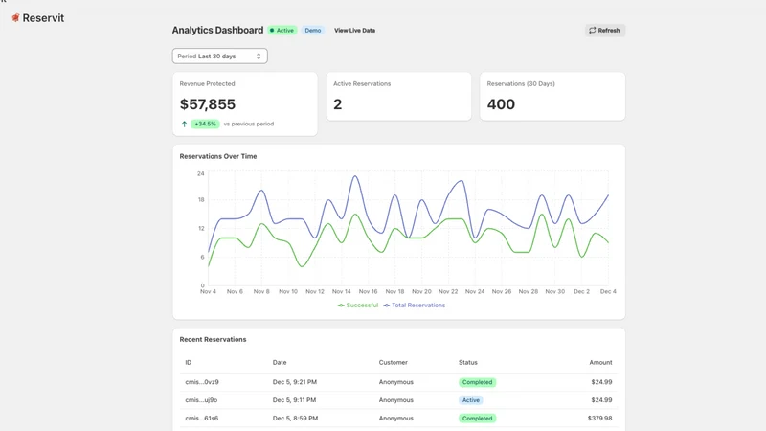Click the Dec 4 axis label

tap(608, 292)
